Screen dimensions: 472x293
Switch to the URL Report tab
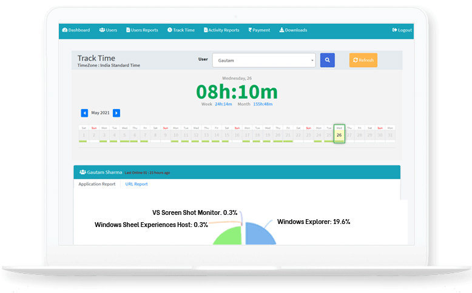point(137,184)
